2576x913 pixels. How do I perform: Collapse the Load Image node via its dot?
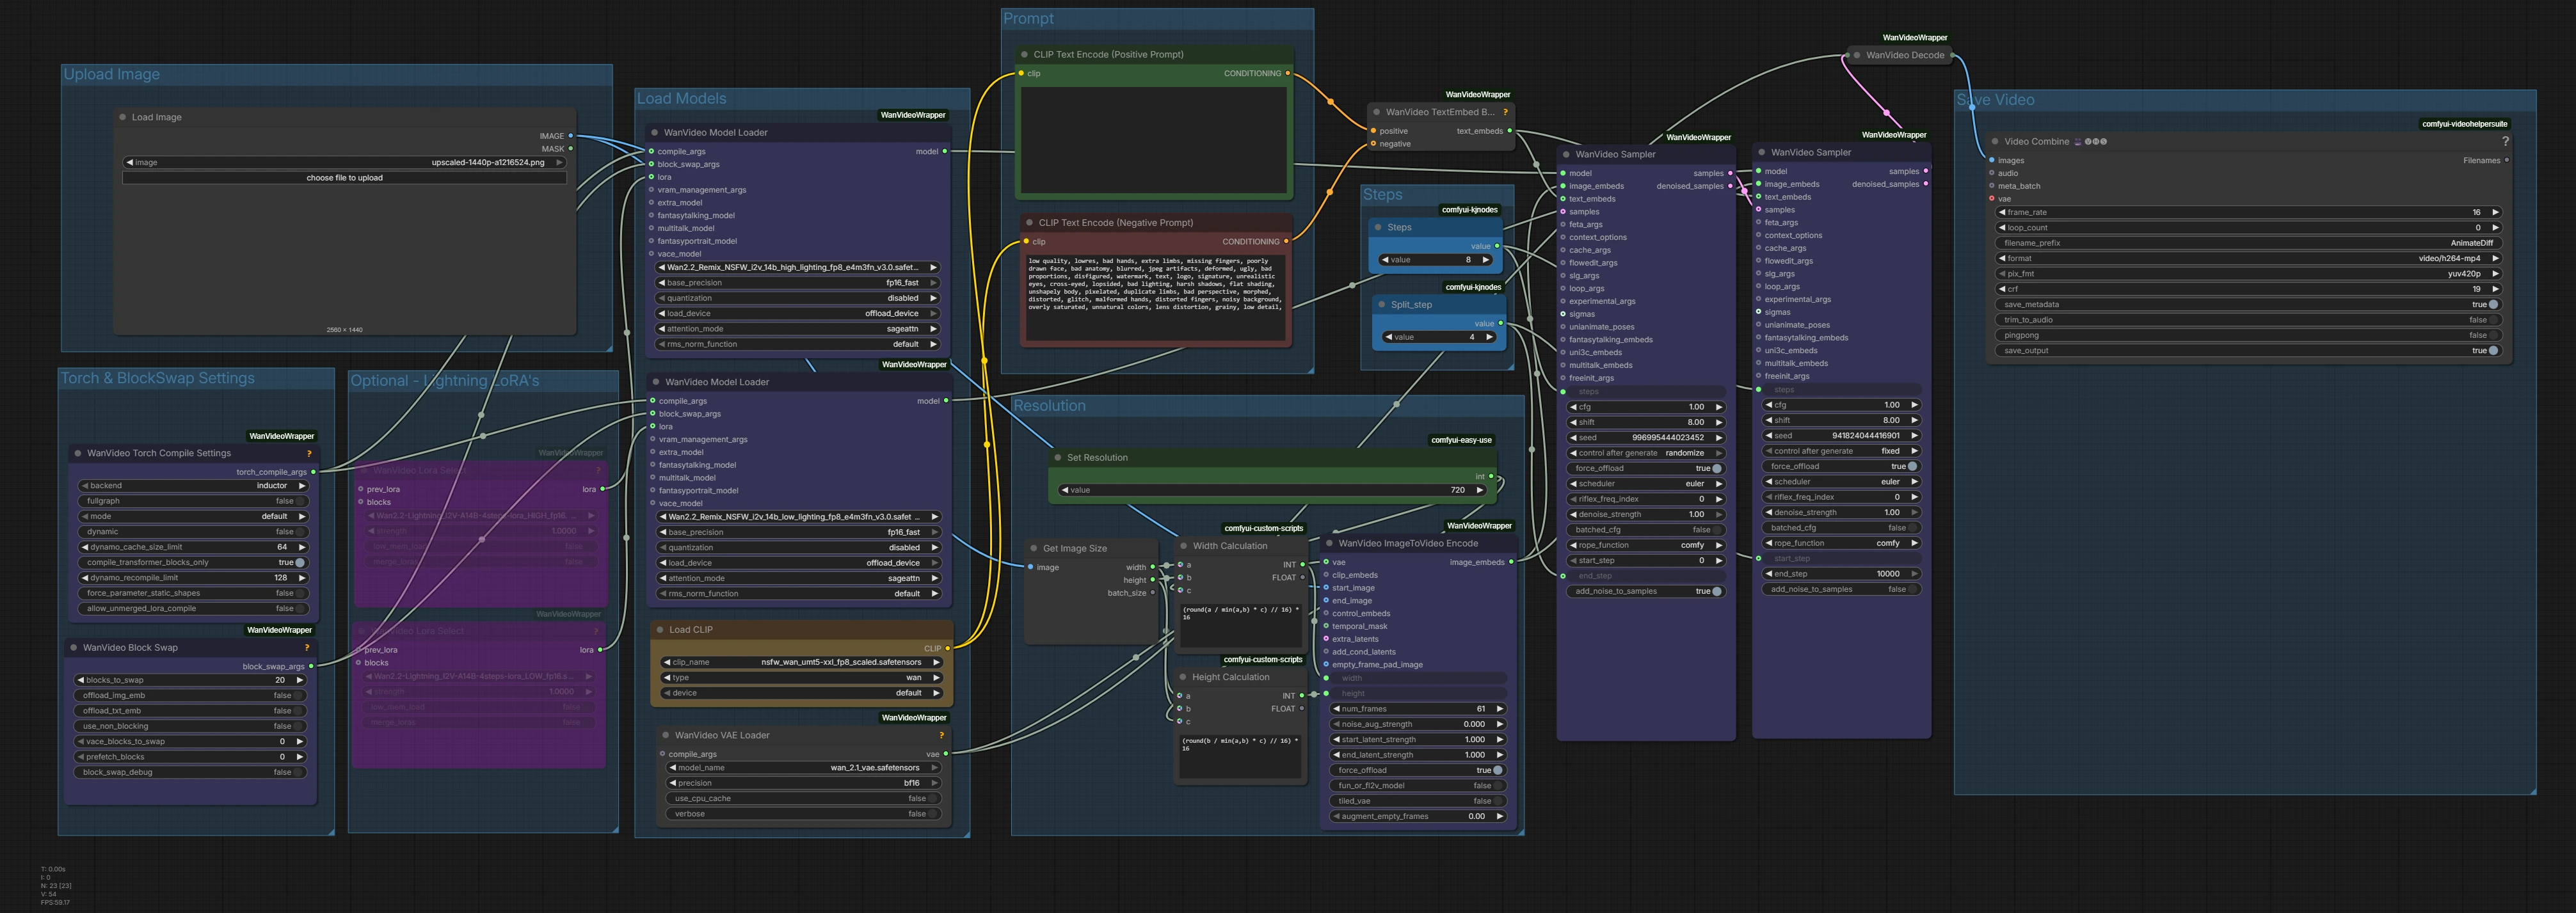[123, 117]
